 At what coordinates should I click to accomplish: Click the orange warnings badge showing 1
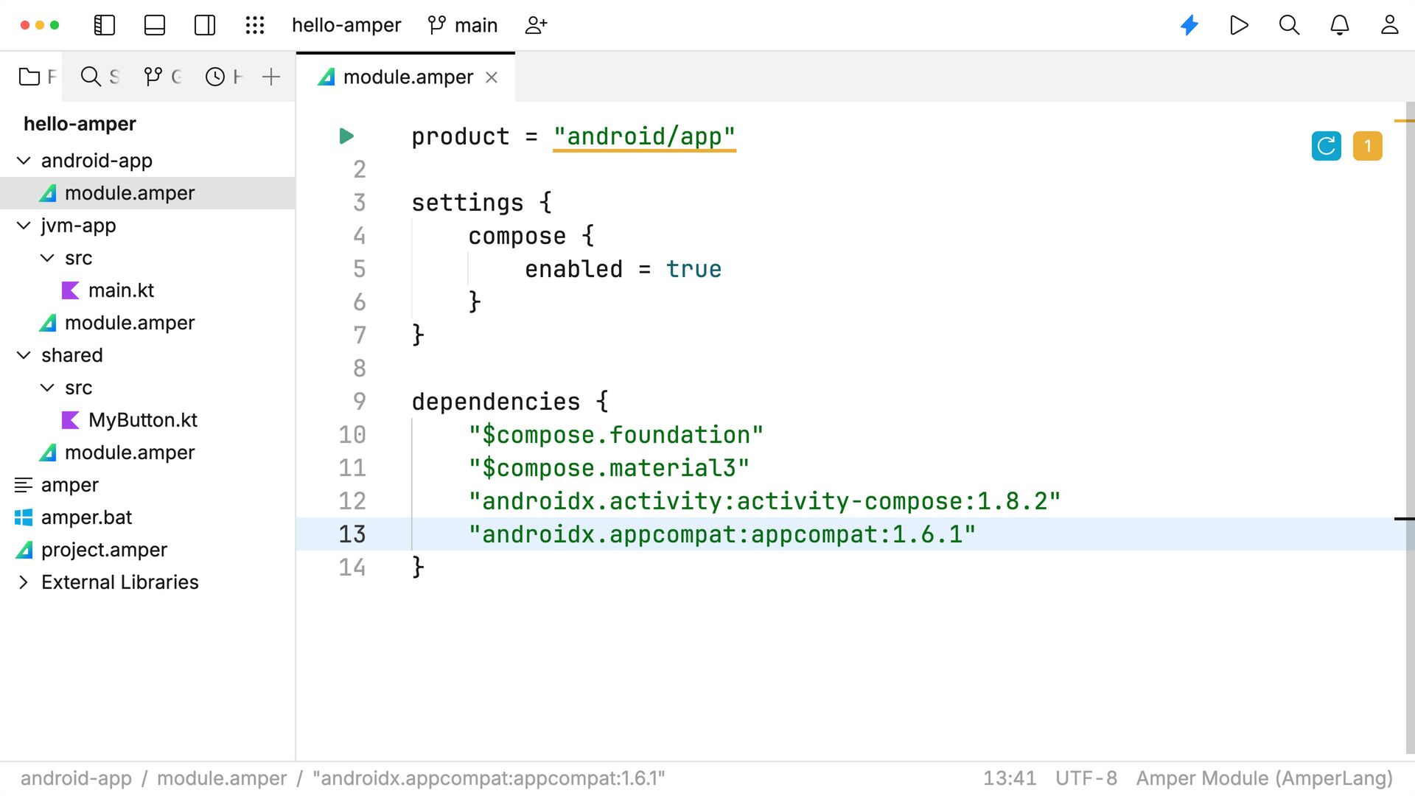coord(1368,146)
